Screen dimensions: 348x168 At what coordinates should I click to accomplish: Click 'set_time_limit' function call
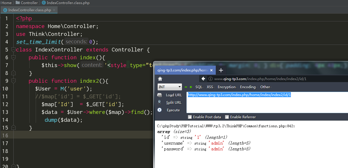click(x=39, y=42)
